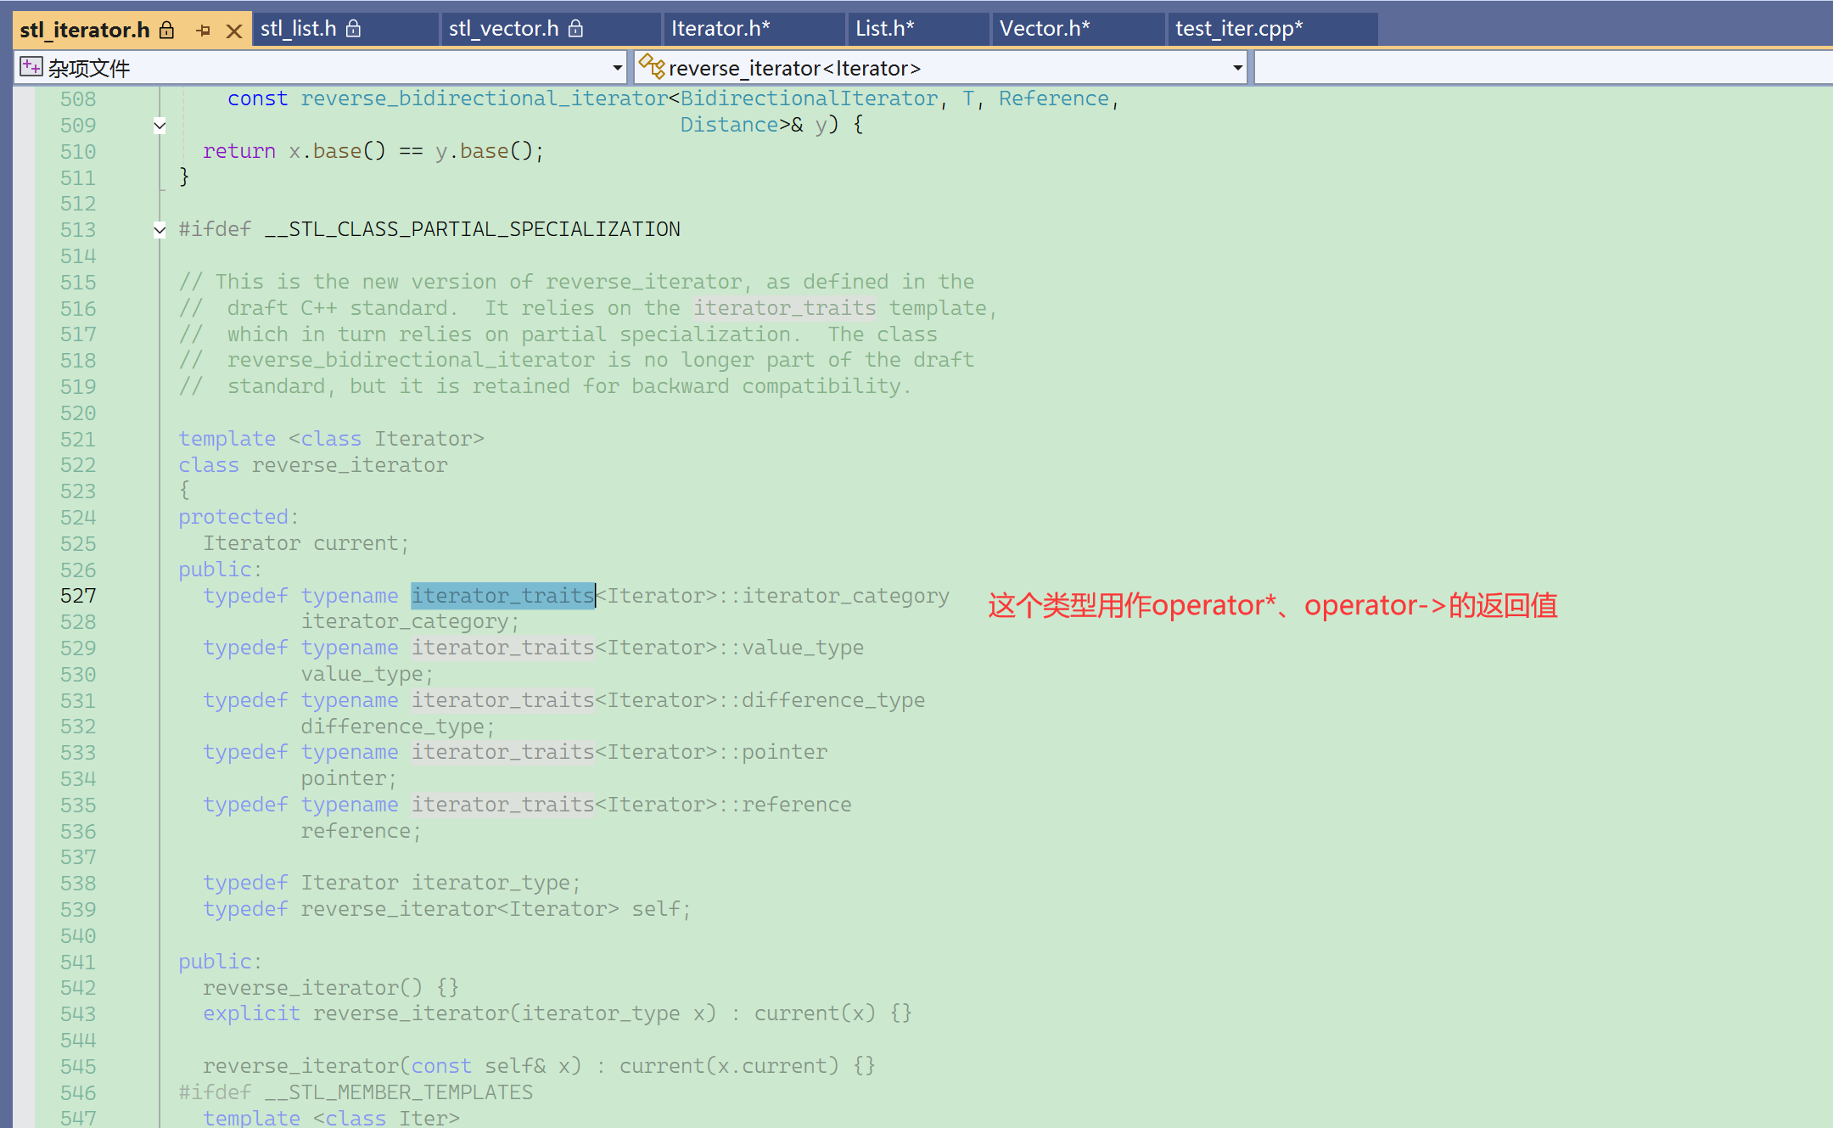Image resolution: width=1833 pixels, height=1128 pixels.
Task: Switch to the test_iter.cpp* tab
Action: pos(1238,29)
